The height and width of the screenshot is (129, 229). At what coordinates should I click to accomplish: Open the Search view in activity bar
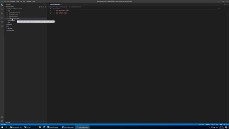2,9
